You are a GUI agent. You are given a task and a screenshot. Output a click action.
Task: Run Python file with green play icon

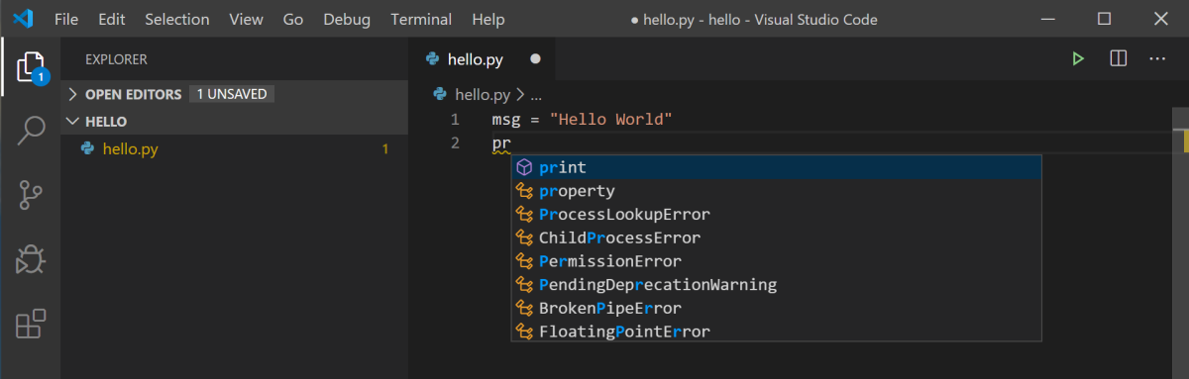tap(1078, 59)
